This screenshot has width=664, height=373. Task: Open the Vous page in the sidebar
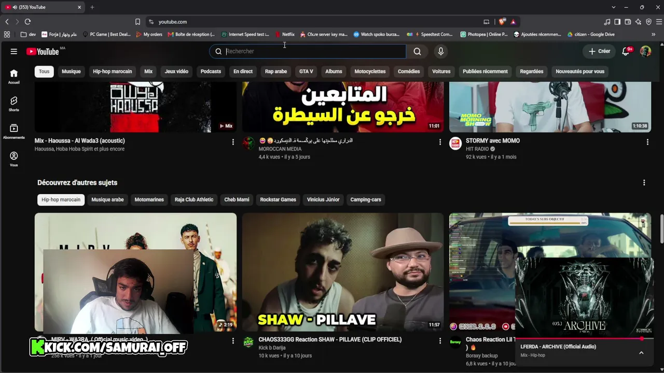click(x=14, y=159)
